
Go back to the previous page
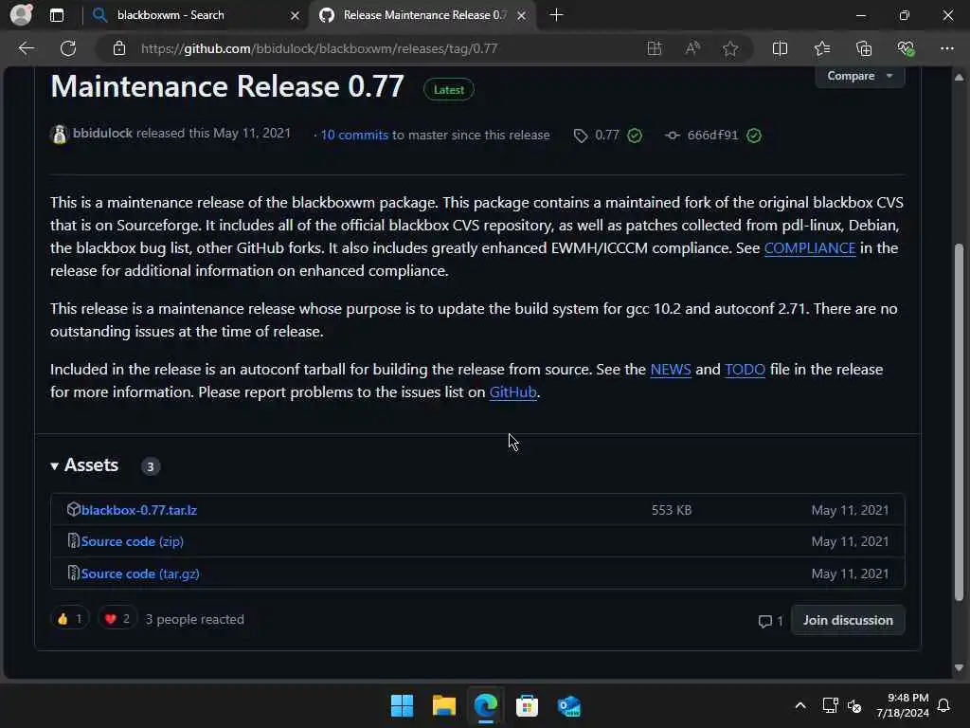pos(27,48)
